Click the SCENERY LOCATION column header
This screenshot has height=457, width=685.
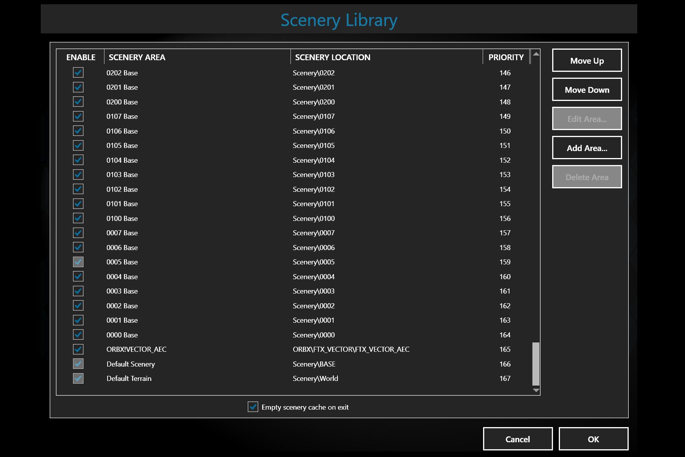tap(332, 57)
